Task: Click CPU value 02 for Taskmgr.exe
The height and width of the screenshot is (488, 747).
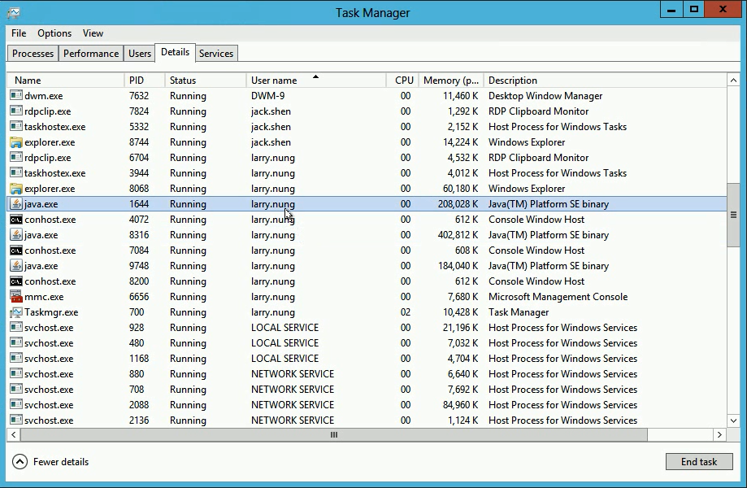Action: click(x=405, y=312)
